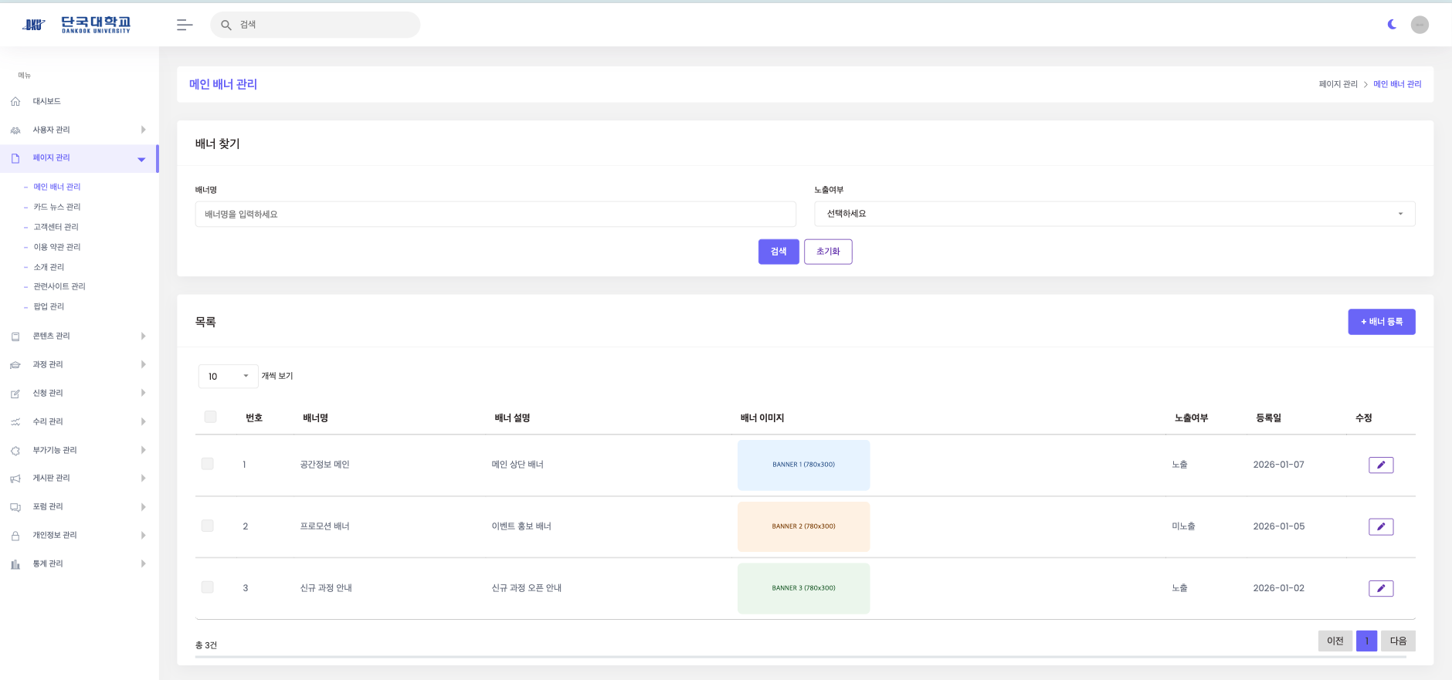This screenshot has width=1452, height=680.
Task: Check the checkbox for row 1
Action: (x=207, y=464)
